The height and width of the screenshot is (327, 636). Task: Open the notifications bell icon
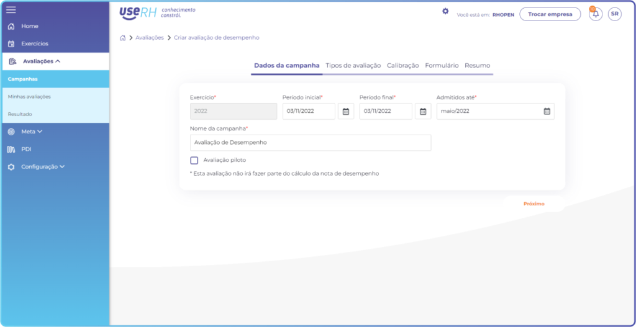pyautogui.click(x=596, y=14)
